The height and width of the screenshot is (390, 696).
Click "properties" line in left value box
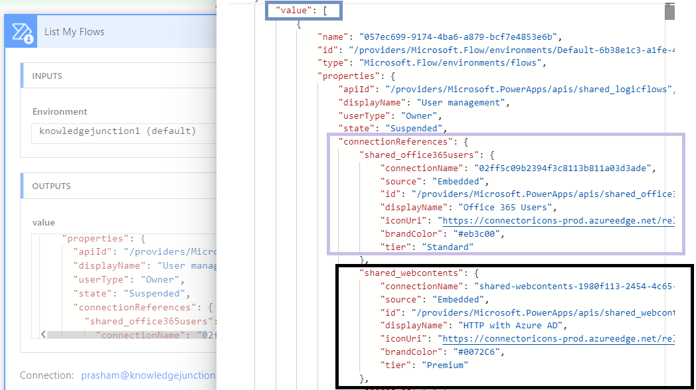tap(104, 239)
